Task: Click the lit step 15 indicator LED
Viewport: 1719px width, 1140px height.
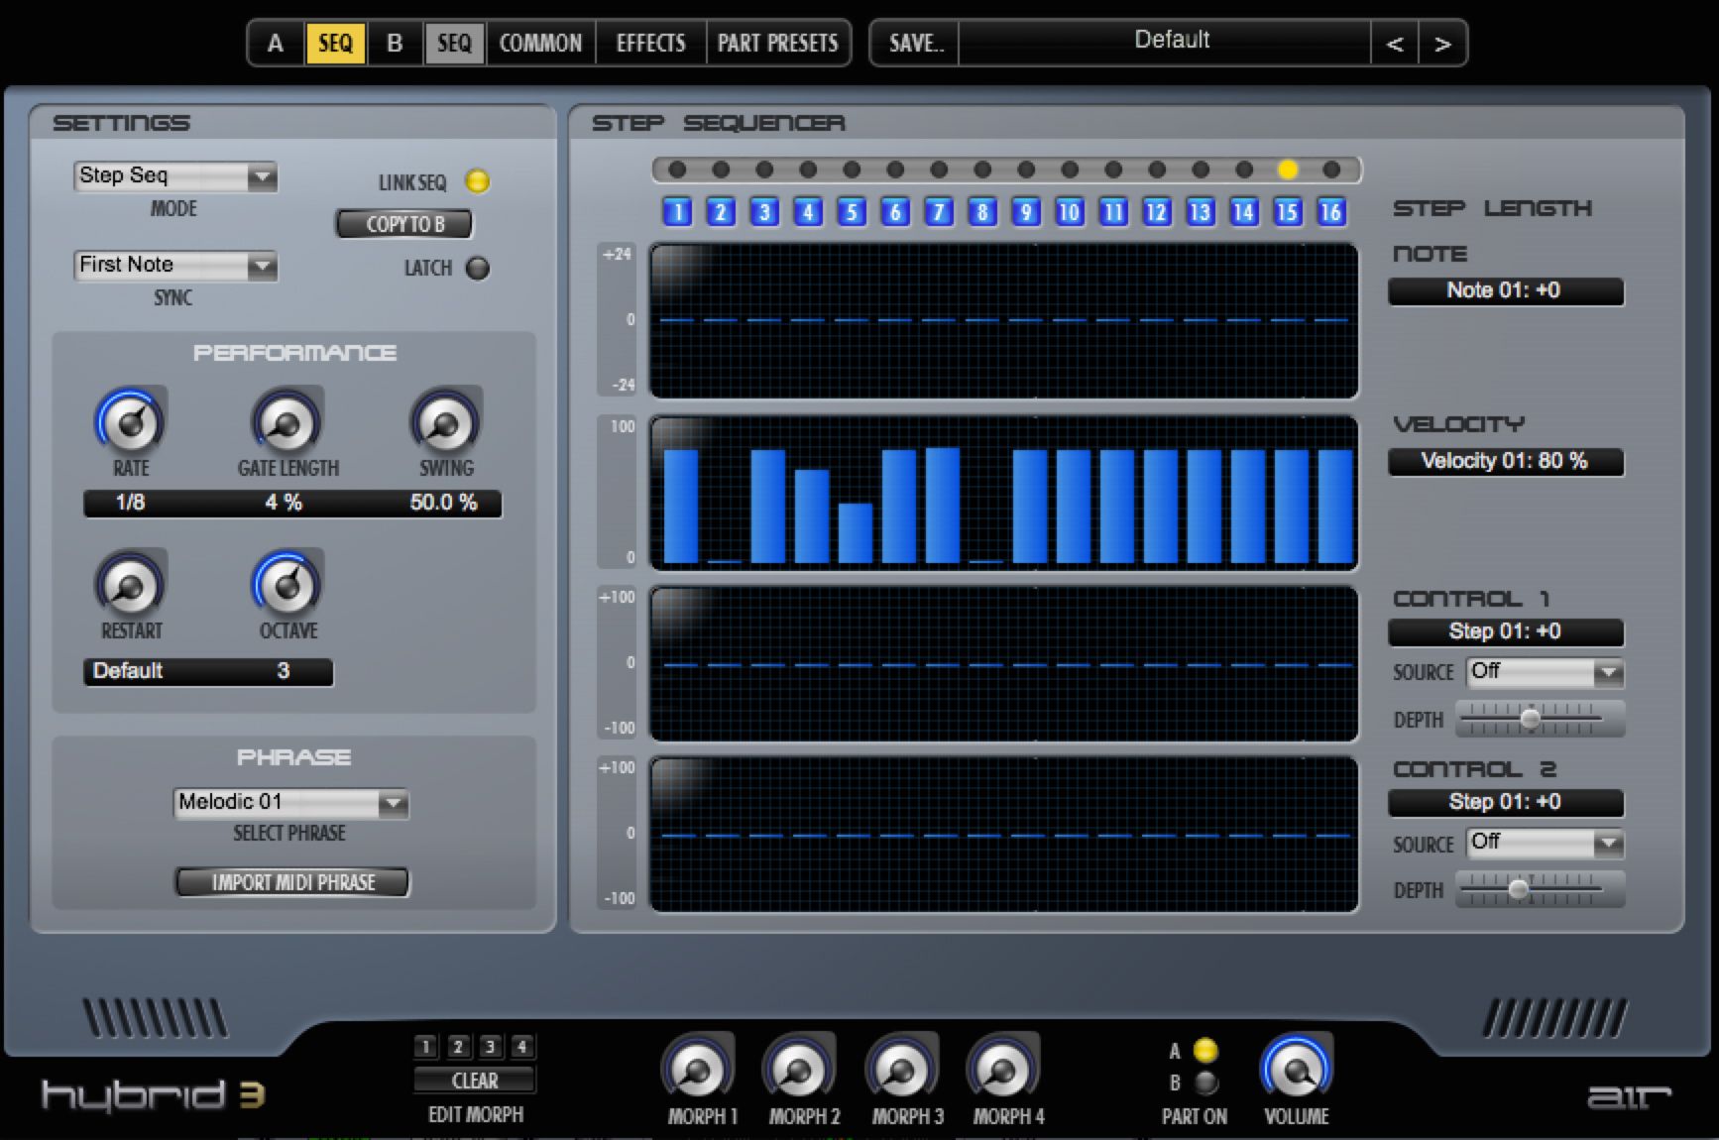Action: pos(1288,170)
